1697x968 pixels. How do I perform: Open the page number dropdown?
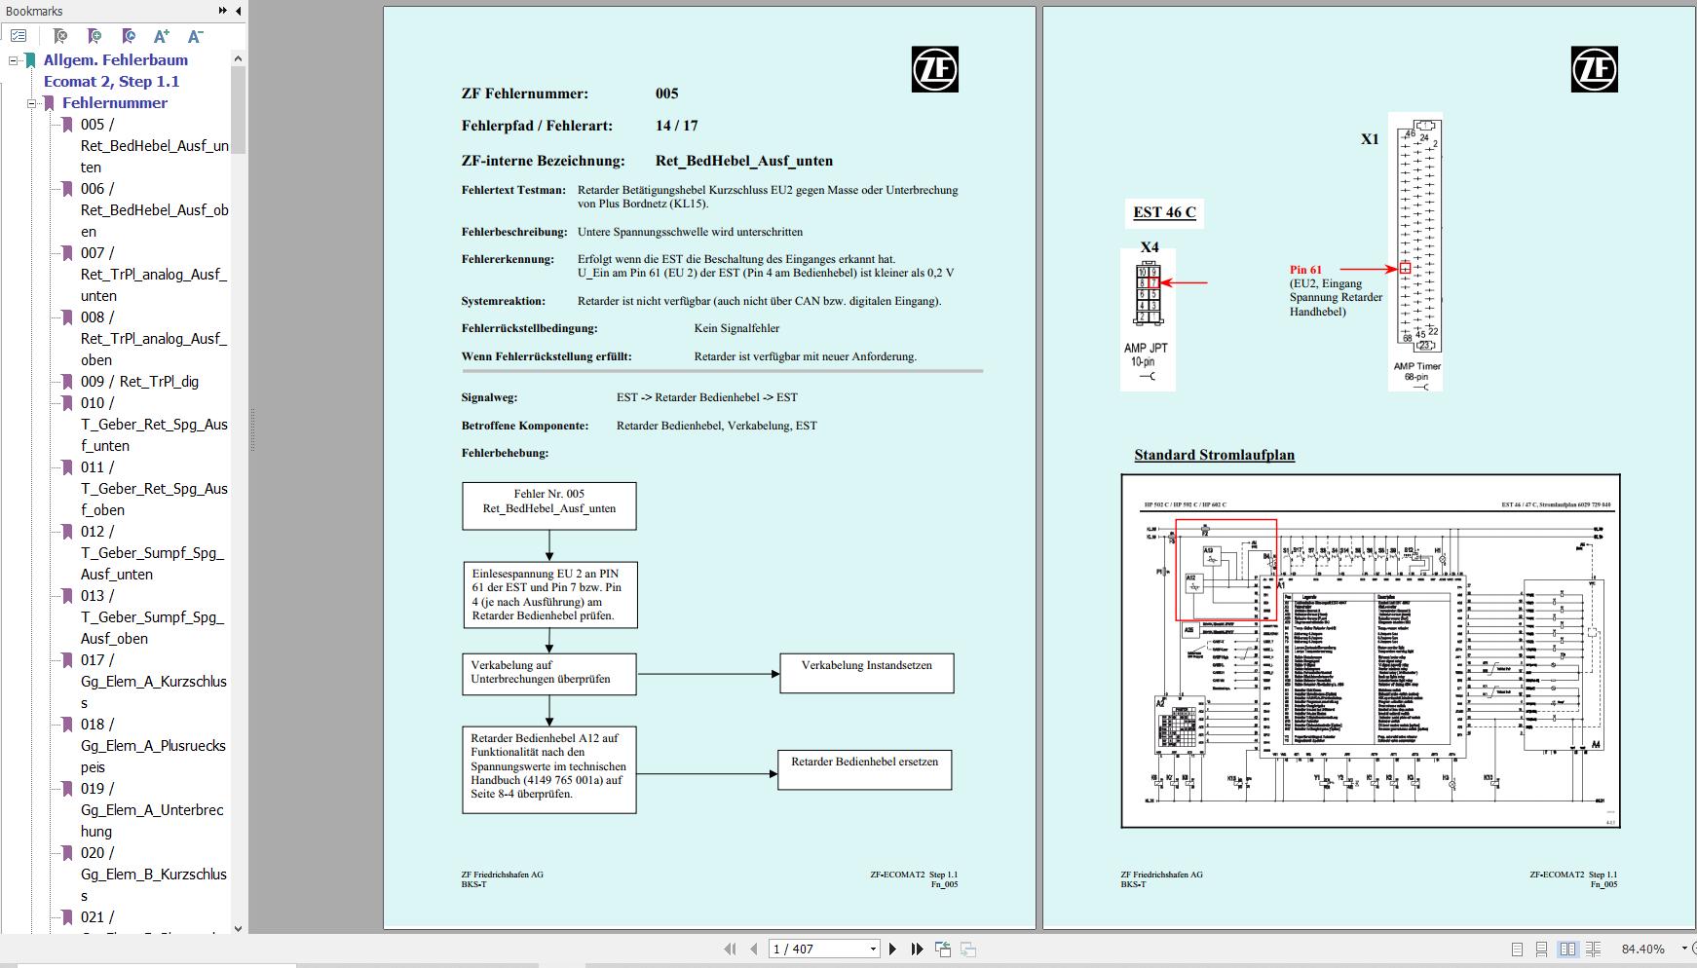[x=873, y=949]
